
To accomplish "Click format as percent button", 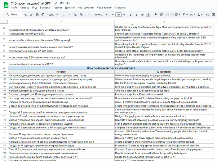I will pyautogui.click(x=69, y=15).
